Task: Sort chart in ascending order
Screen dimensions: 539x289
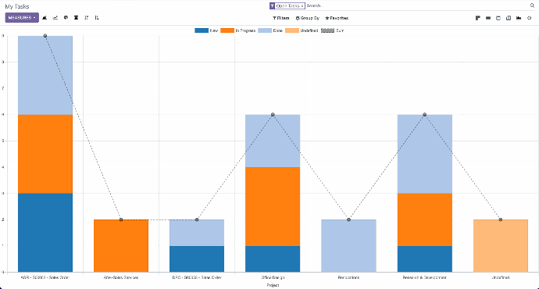Action: point(97,18)
